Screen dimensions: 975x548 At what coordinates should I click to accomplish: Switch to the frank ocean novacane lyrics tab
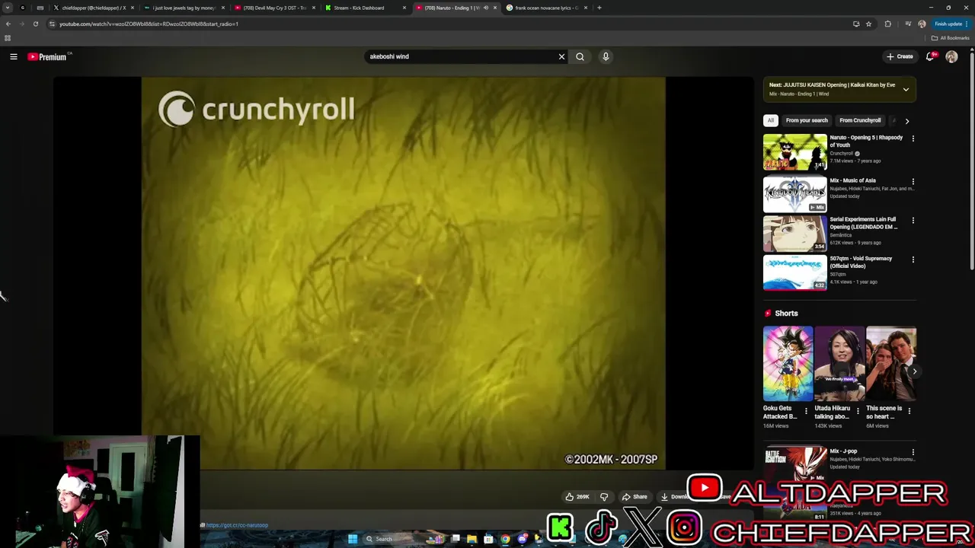pyautogui.click(x=546, y=8)
